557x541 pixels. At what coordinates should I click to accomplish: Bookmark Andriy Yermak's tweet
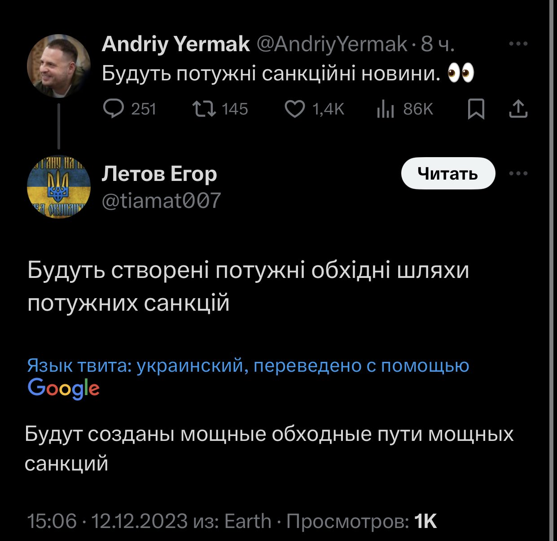[x=476, y=109]
